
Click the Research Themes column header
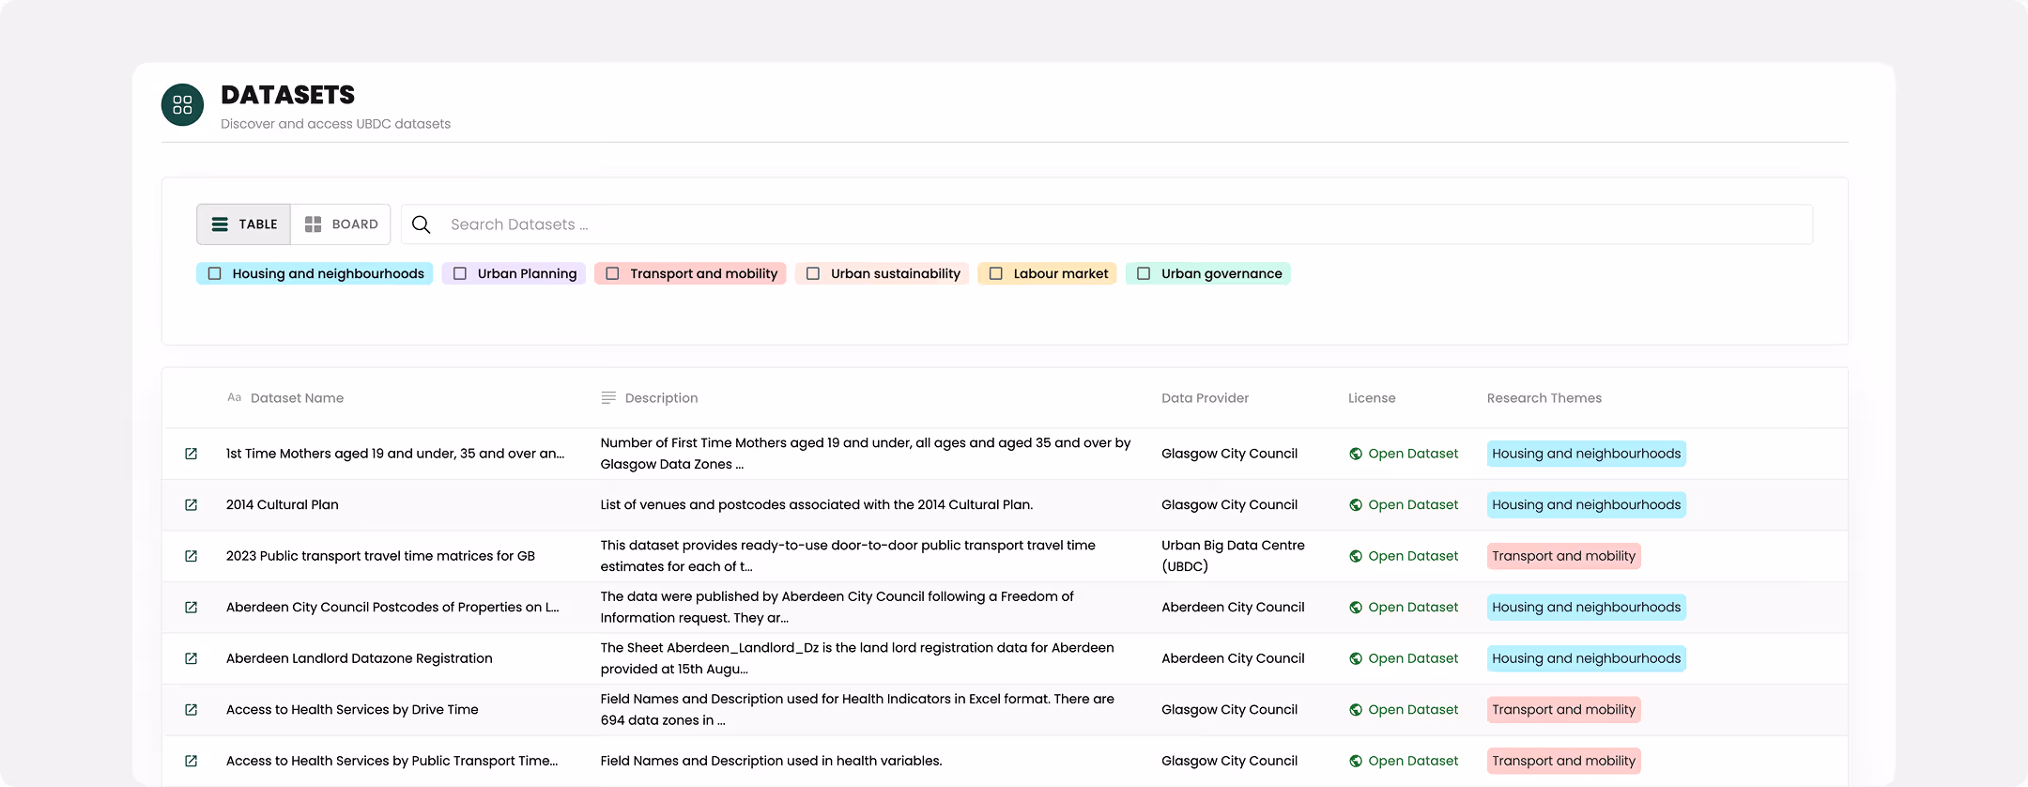point(1544,398)
